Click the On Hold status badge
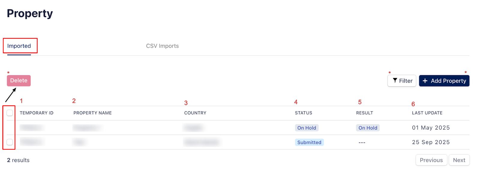480x182 pixels. point(307,128)
